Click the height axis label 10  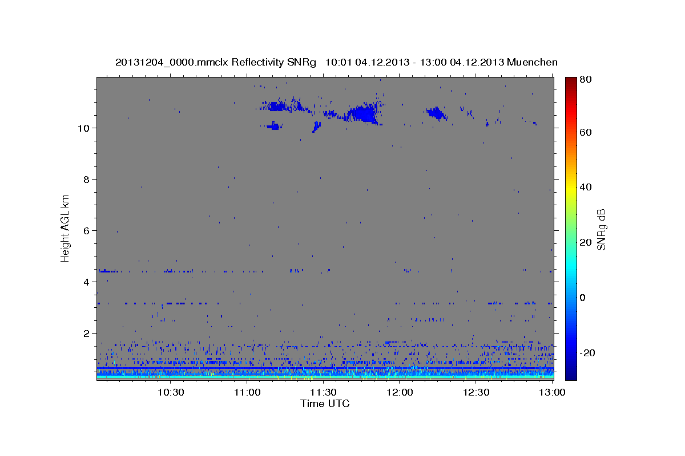pyautogui.click(x=85, y=128)
